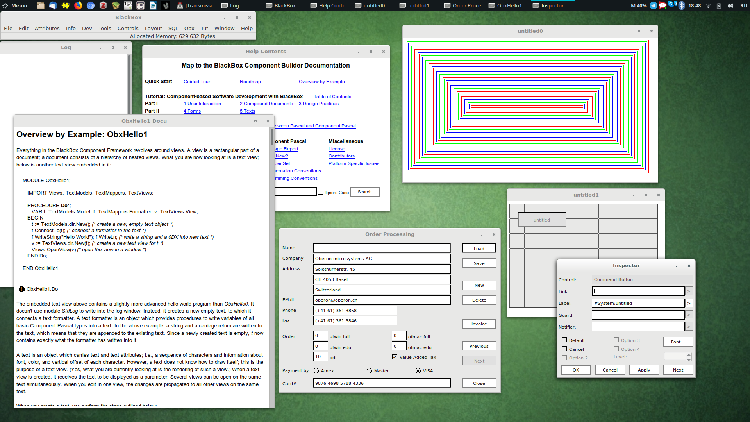750x422 pixels.
Task: Open the file manager folder icon
Action: (x=41, y=5)
